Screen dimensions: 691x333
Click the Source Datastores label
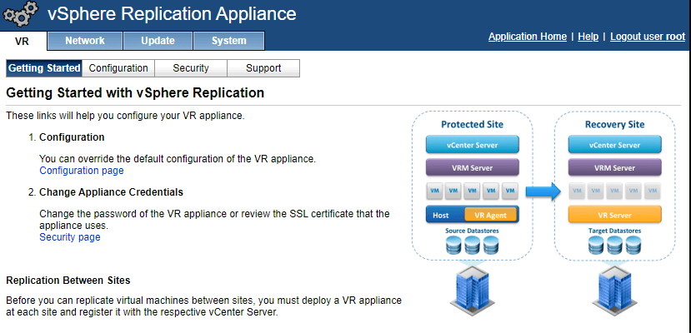click(472, 231)
